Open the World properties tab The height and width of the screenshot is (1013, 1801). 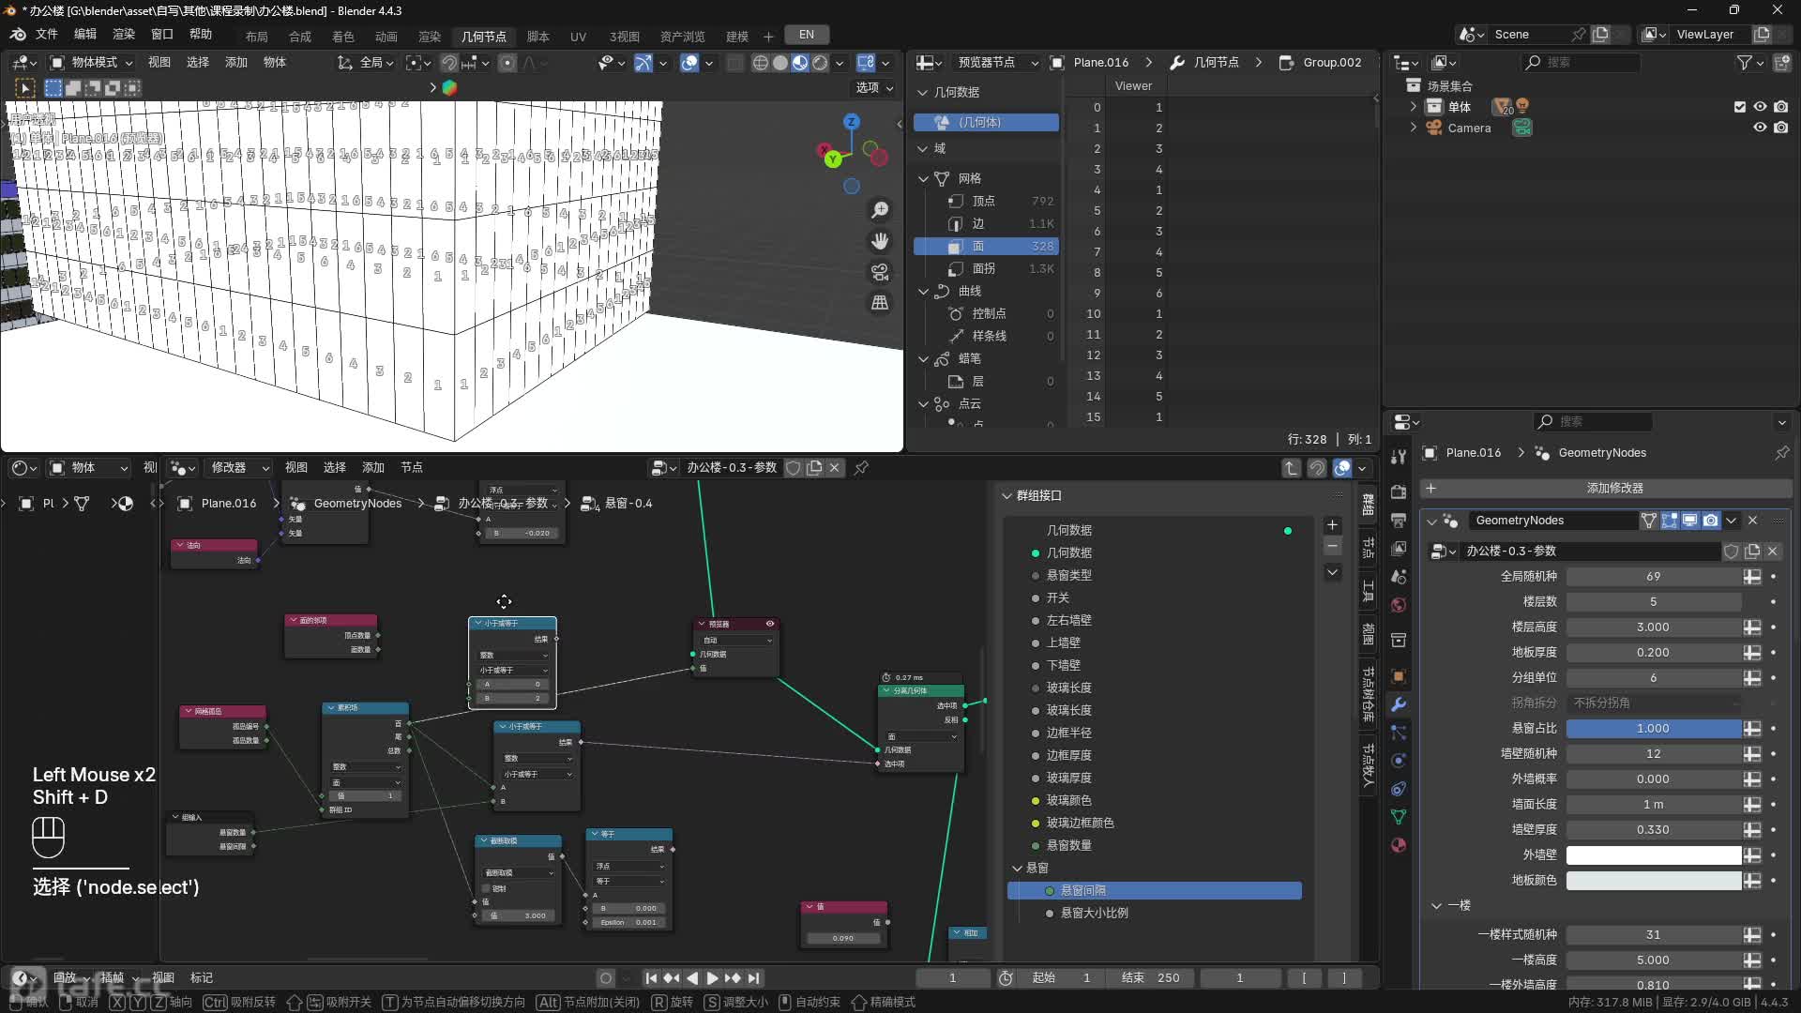(1399, 605)
